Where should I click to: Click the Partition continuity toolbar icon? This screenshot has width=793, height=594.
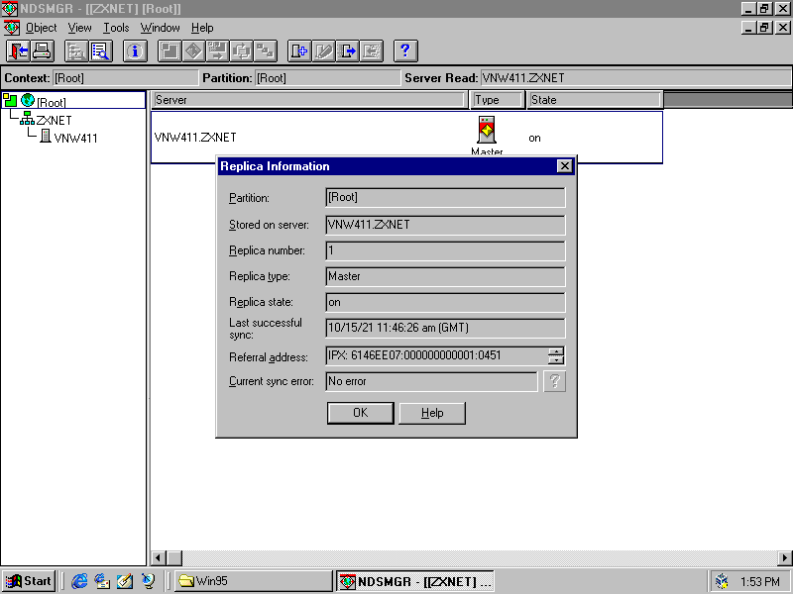[241, 51]
